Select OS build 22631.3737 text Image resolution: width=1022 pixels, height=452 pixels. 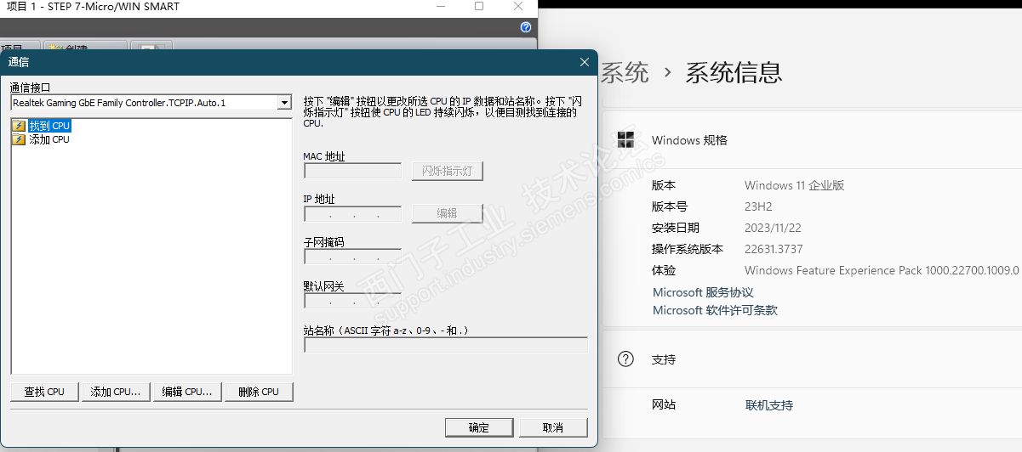774,249
